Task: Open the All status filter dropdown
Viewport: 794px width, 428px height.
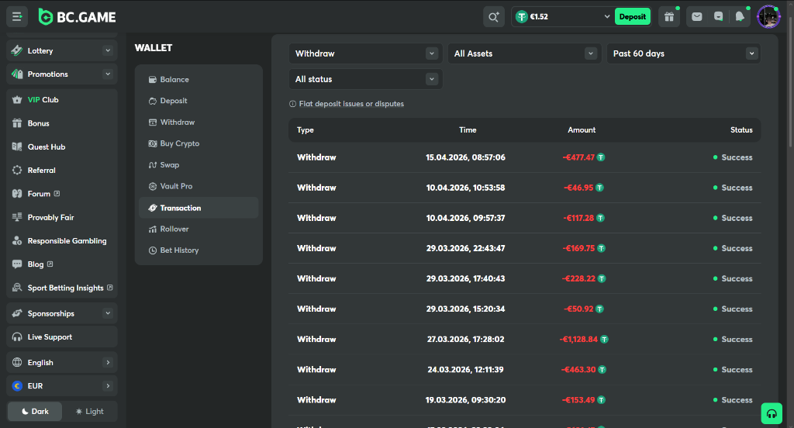Action: tap(366, 80)
